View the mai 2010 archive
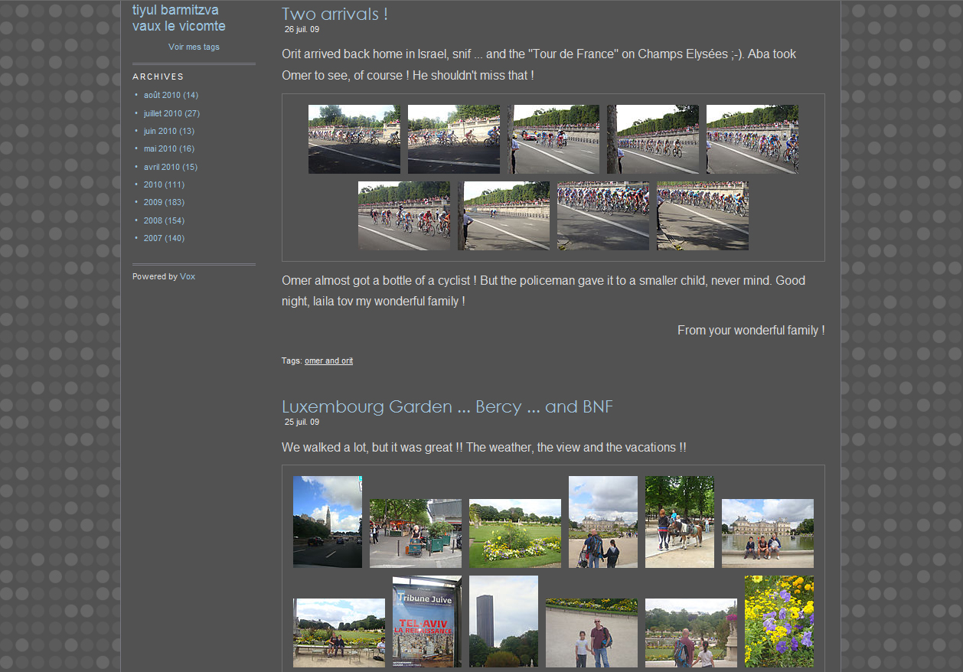This screenshot has height=672, width=963. (160, 148)
